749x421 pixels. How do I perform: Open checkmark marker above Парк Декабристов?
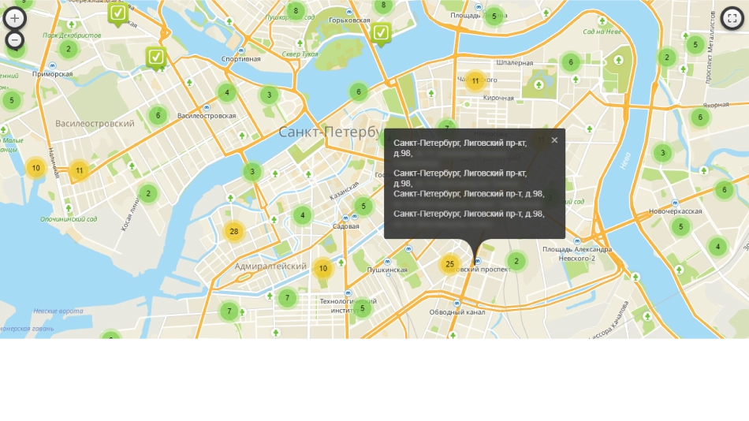point(117,12)
